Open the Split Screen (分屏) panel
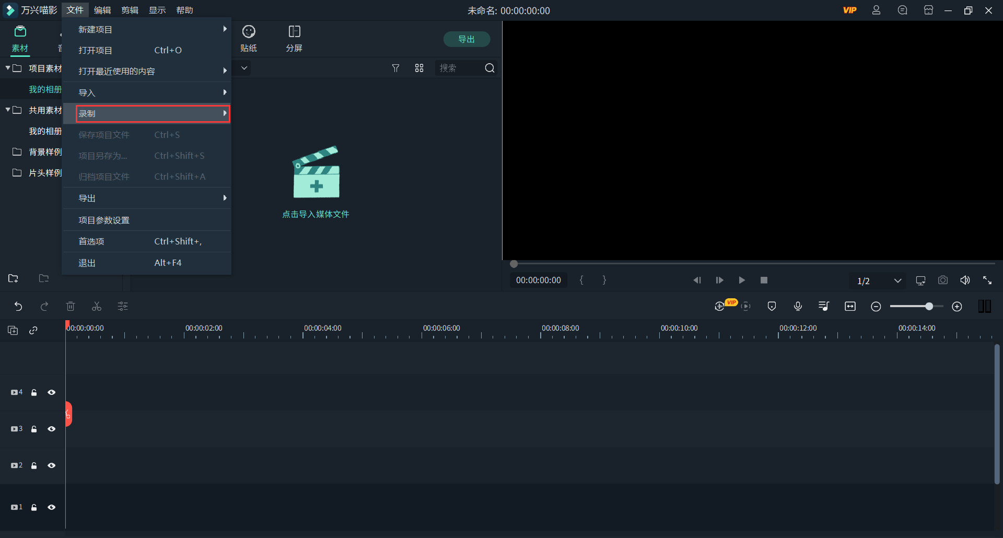The width and height of the screenshot is (1003, 538). coord(294,38)
